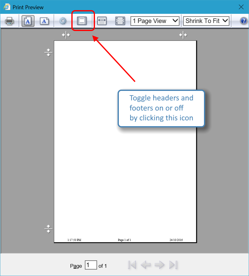Adjust the top-left margin marker
The image size is (249, 276).
click(x=66, y=35)
